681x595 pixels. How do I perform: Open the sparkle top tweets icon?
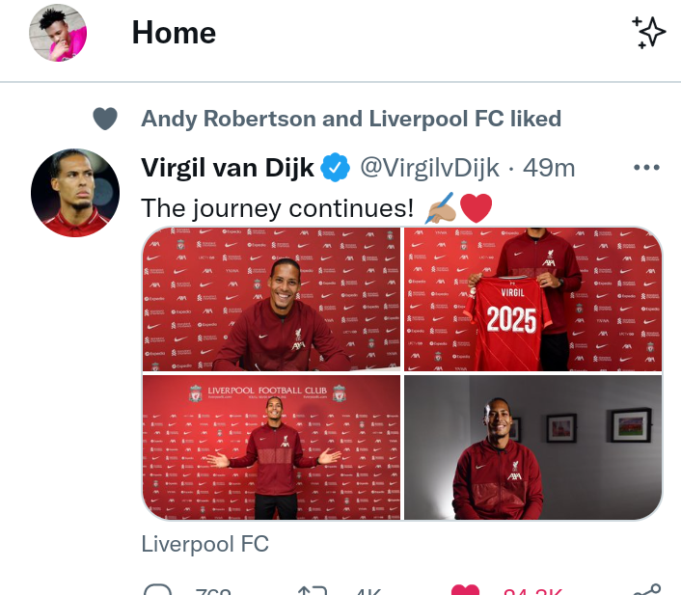click(x=648, y=33)
